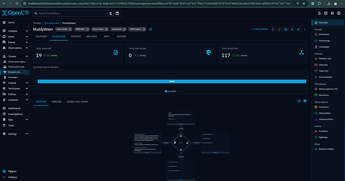Screen dimensions: 345x181
Task: Click the infrastructure icon on diamond right
Action: click(187, 143)
